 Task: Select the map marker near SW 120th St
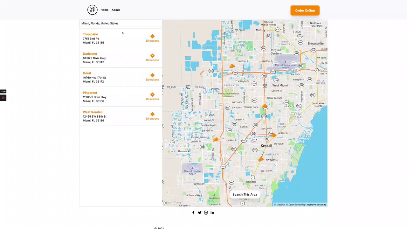point(261,159)
